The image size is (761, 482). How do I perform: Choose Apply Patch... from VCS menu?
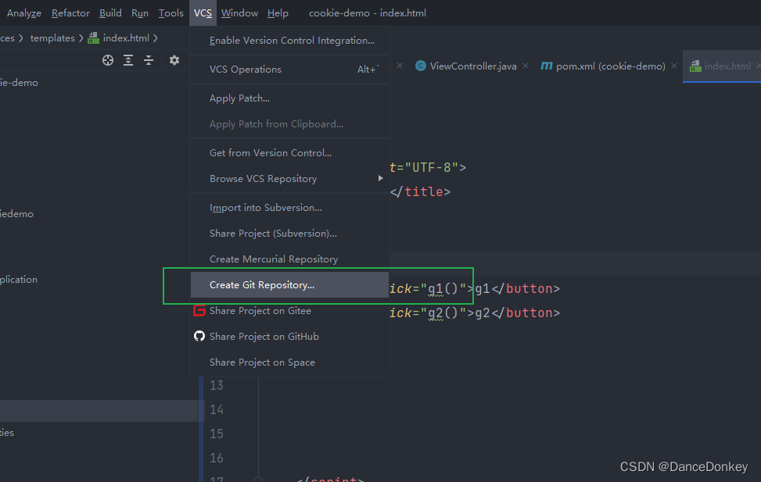(289, 98)
